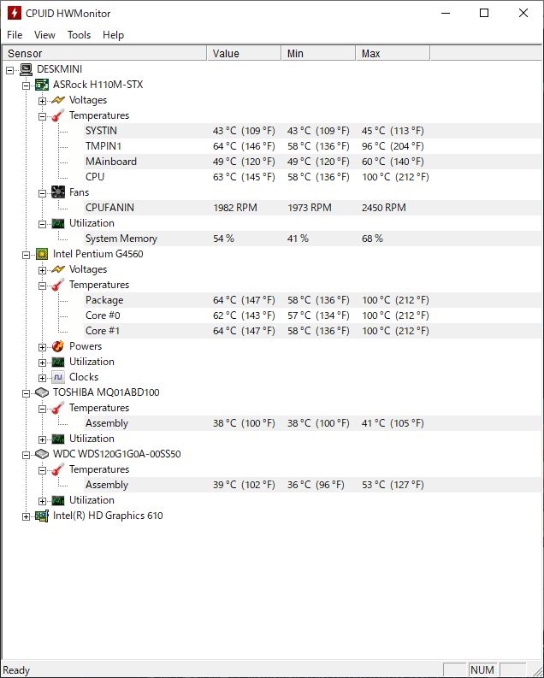This screenshot has width=544, height=678.
Task: Click the TOSHIBA MQ01ABD100 hard drive icon
Action: 42,392
